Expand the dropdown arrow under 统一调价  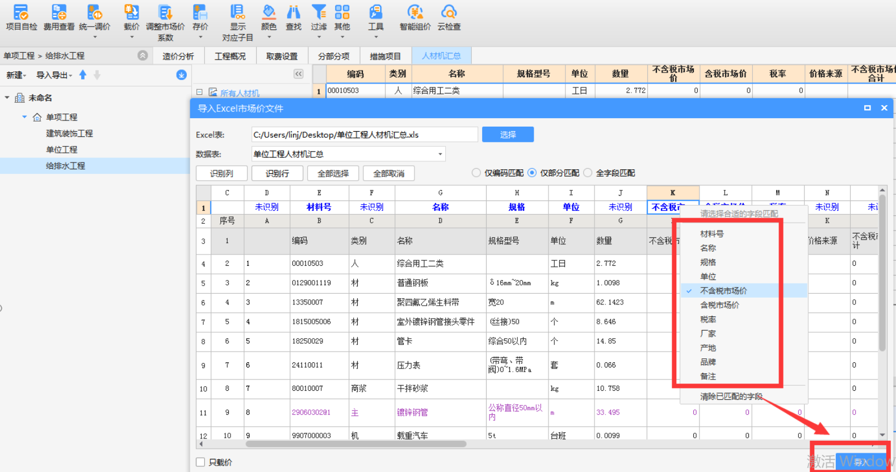pyautogui.click(x=95, y=37)
